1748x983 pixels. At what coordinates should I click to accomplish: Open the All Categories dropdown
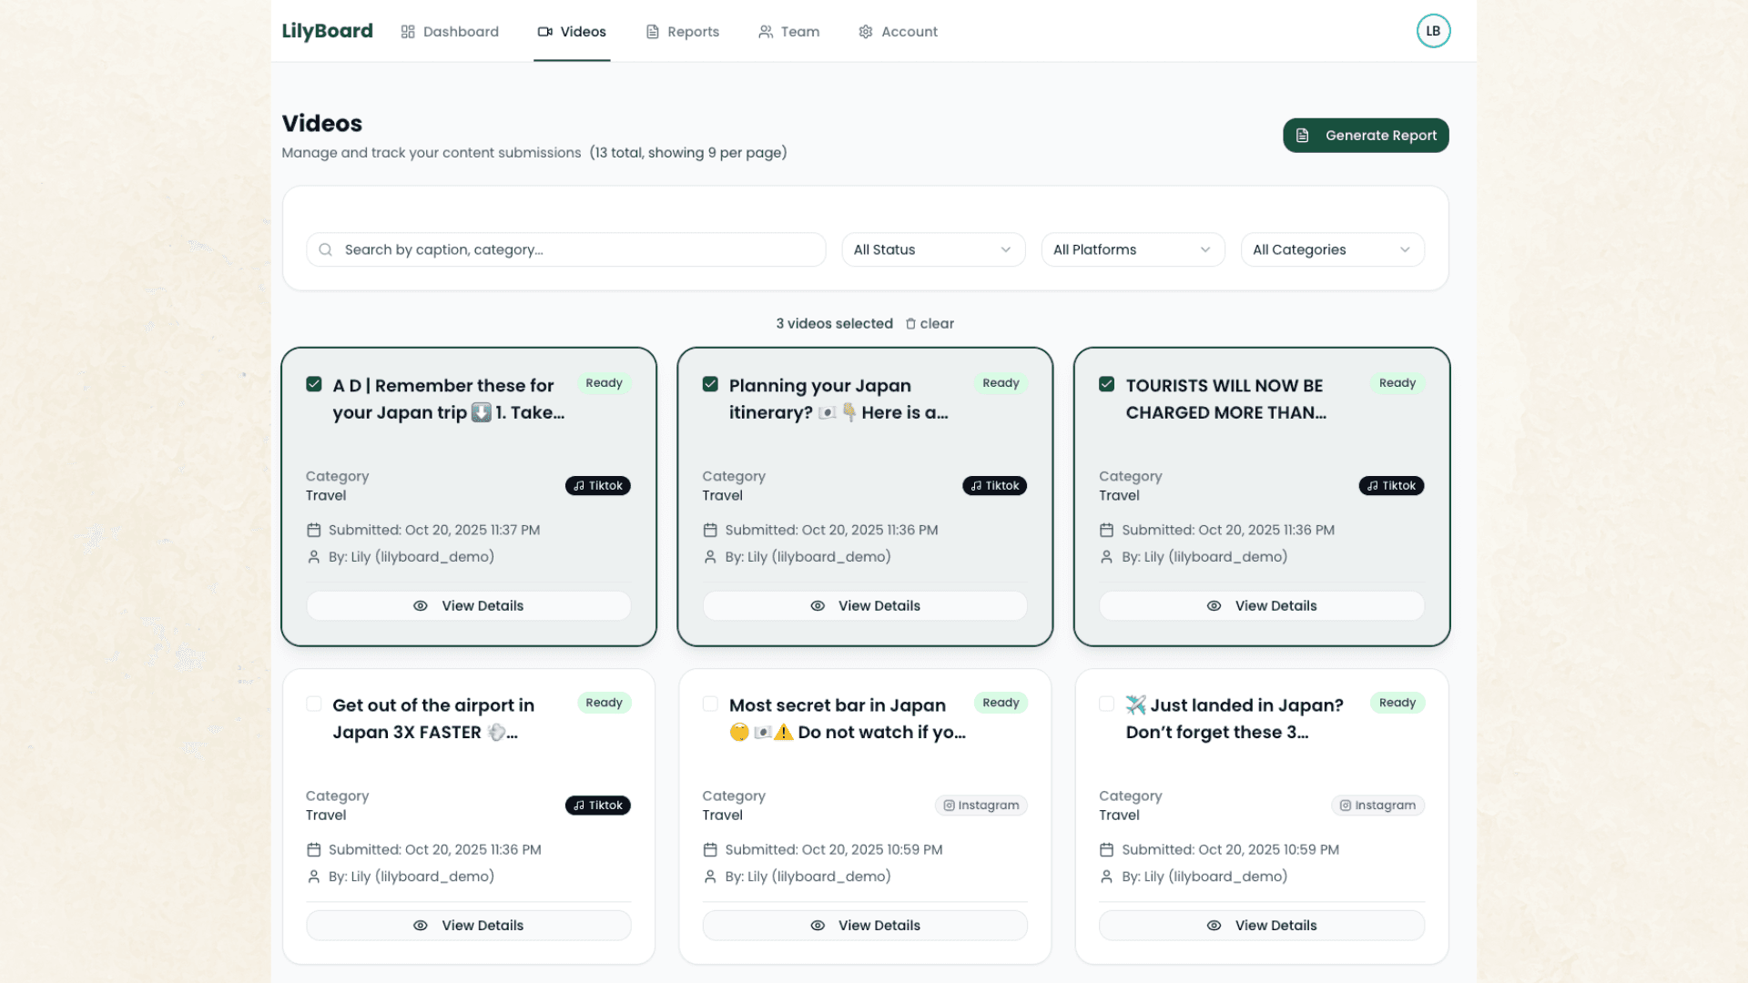click(x=1331, y=249)
